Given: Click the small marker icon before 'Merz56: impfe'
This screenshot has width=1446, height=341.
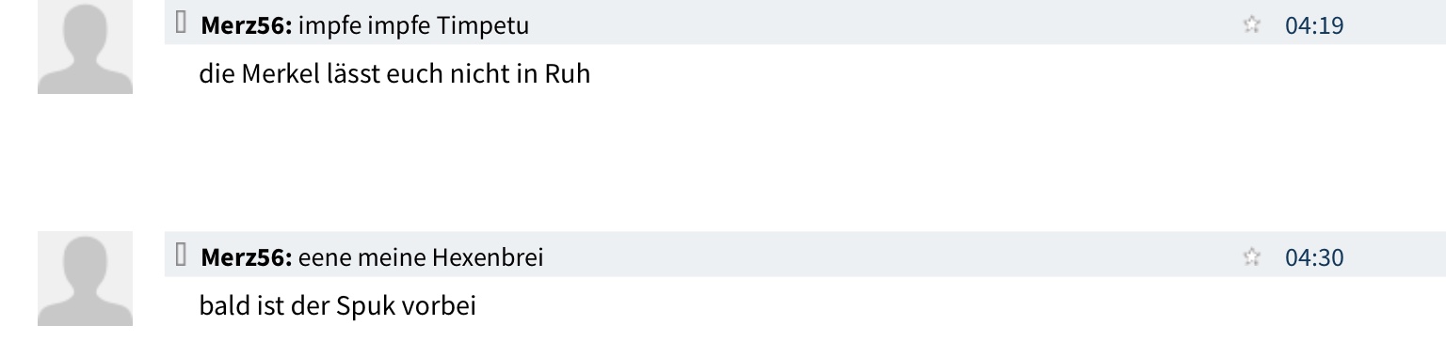Looking at the screenshot, I should pyautogui.click(x=183, y=24).
